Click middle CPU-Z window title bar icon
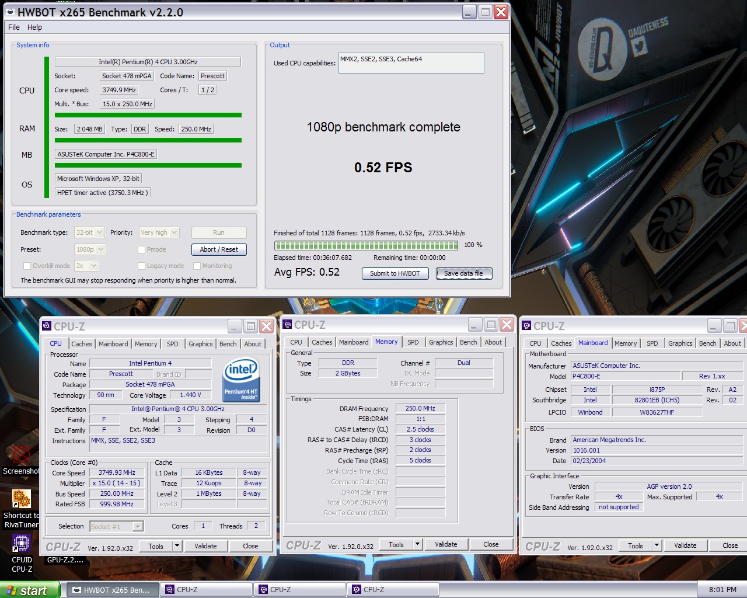Screen dimensions: 747x598 pos(287,325)
